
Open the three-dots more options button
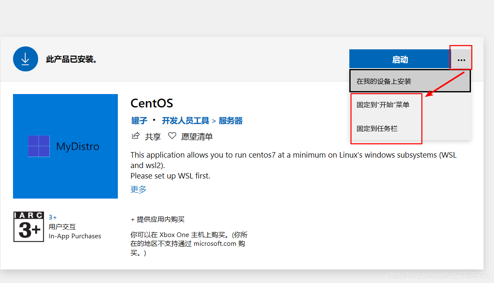(461, 60)
